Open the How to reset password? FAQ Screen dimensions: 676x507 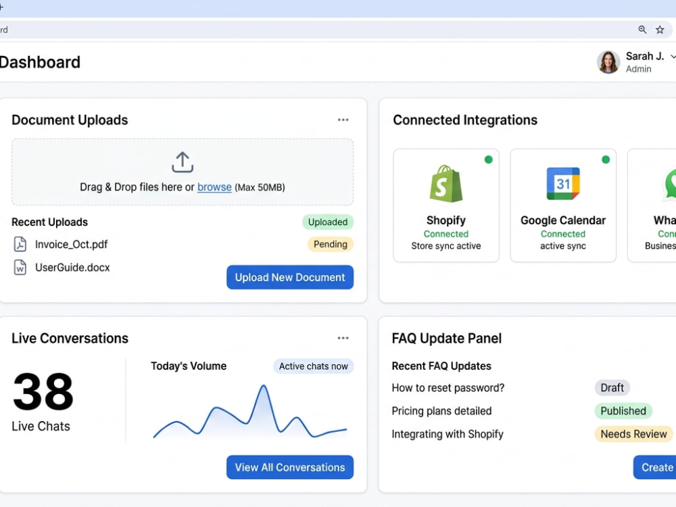[448, 388]
